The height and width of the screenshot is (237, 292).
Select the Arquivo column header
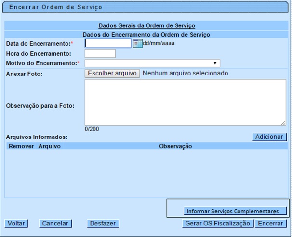pos(50,146)
